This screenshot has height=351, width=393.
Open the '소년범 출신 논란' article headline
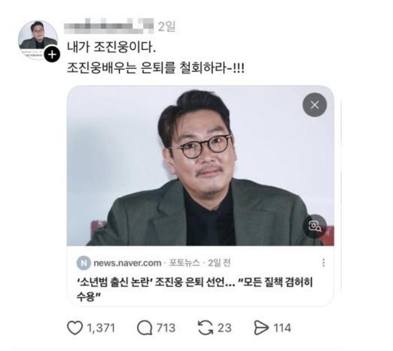point(195,289)
